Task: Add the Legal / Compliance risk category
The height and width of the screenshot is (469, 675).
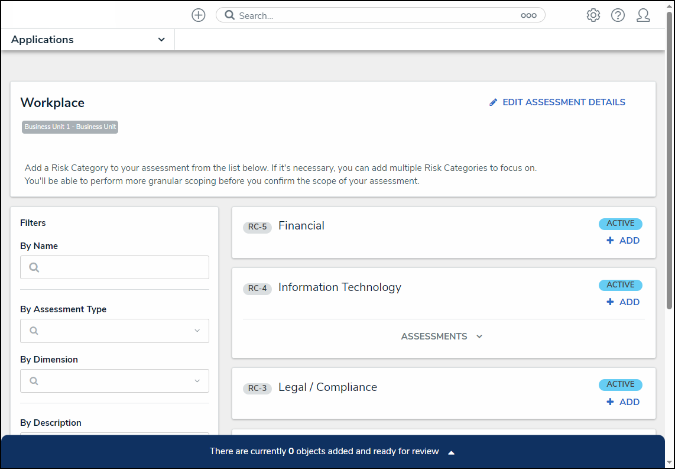Action: [x=623, y=402]
